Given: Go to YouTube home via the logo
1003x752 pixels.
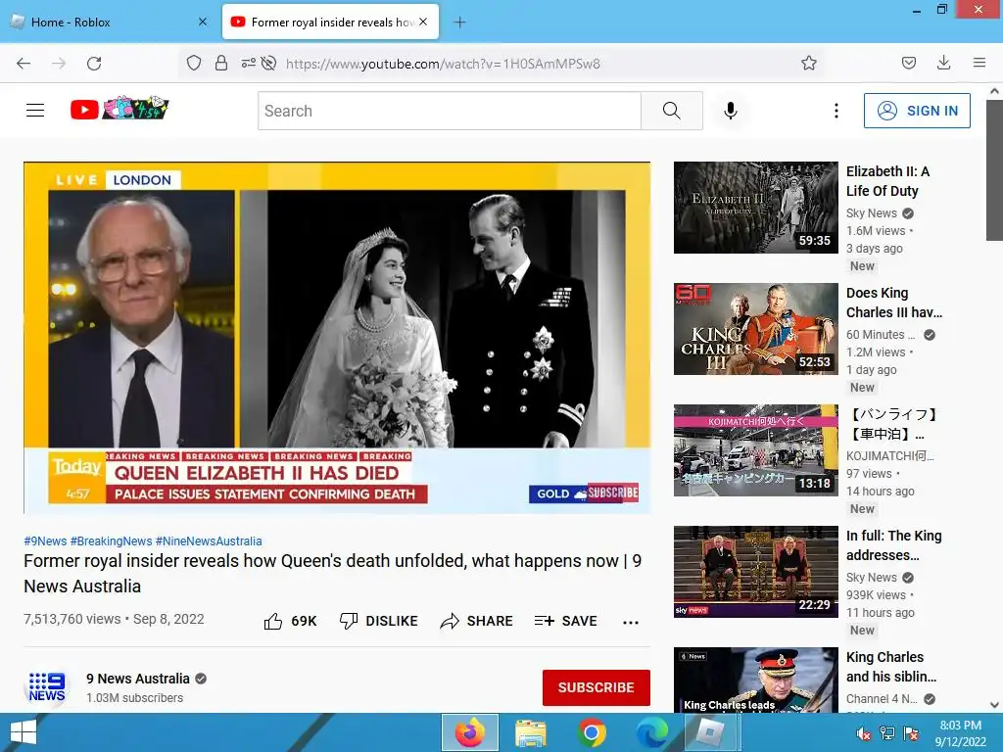Looking at the screenshot, I should (119, 108).
